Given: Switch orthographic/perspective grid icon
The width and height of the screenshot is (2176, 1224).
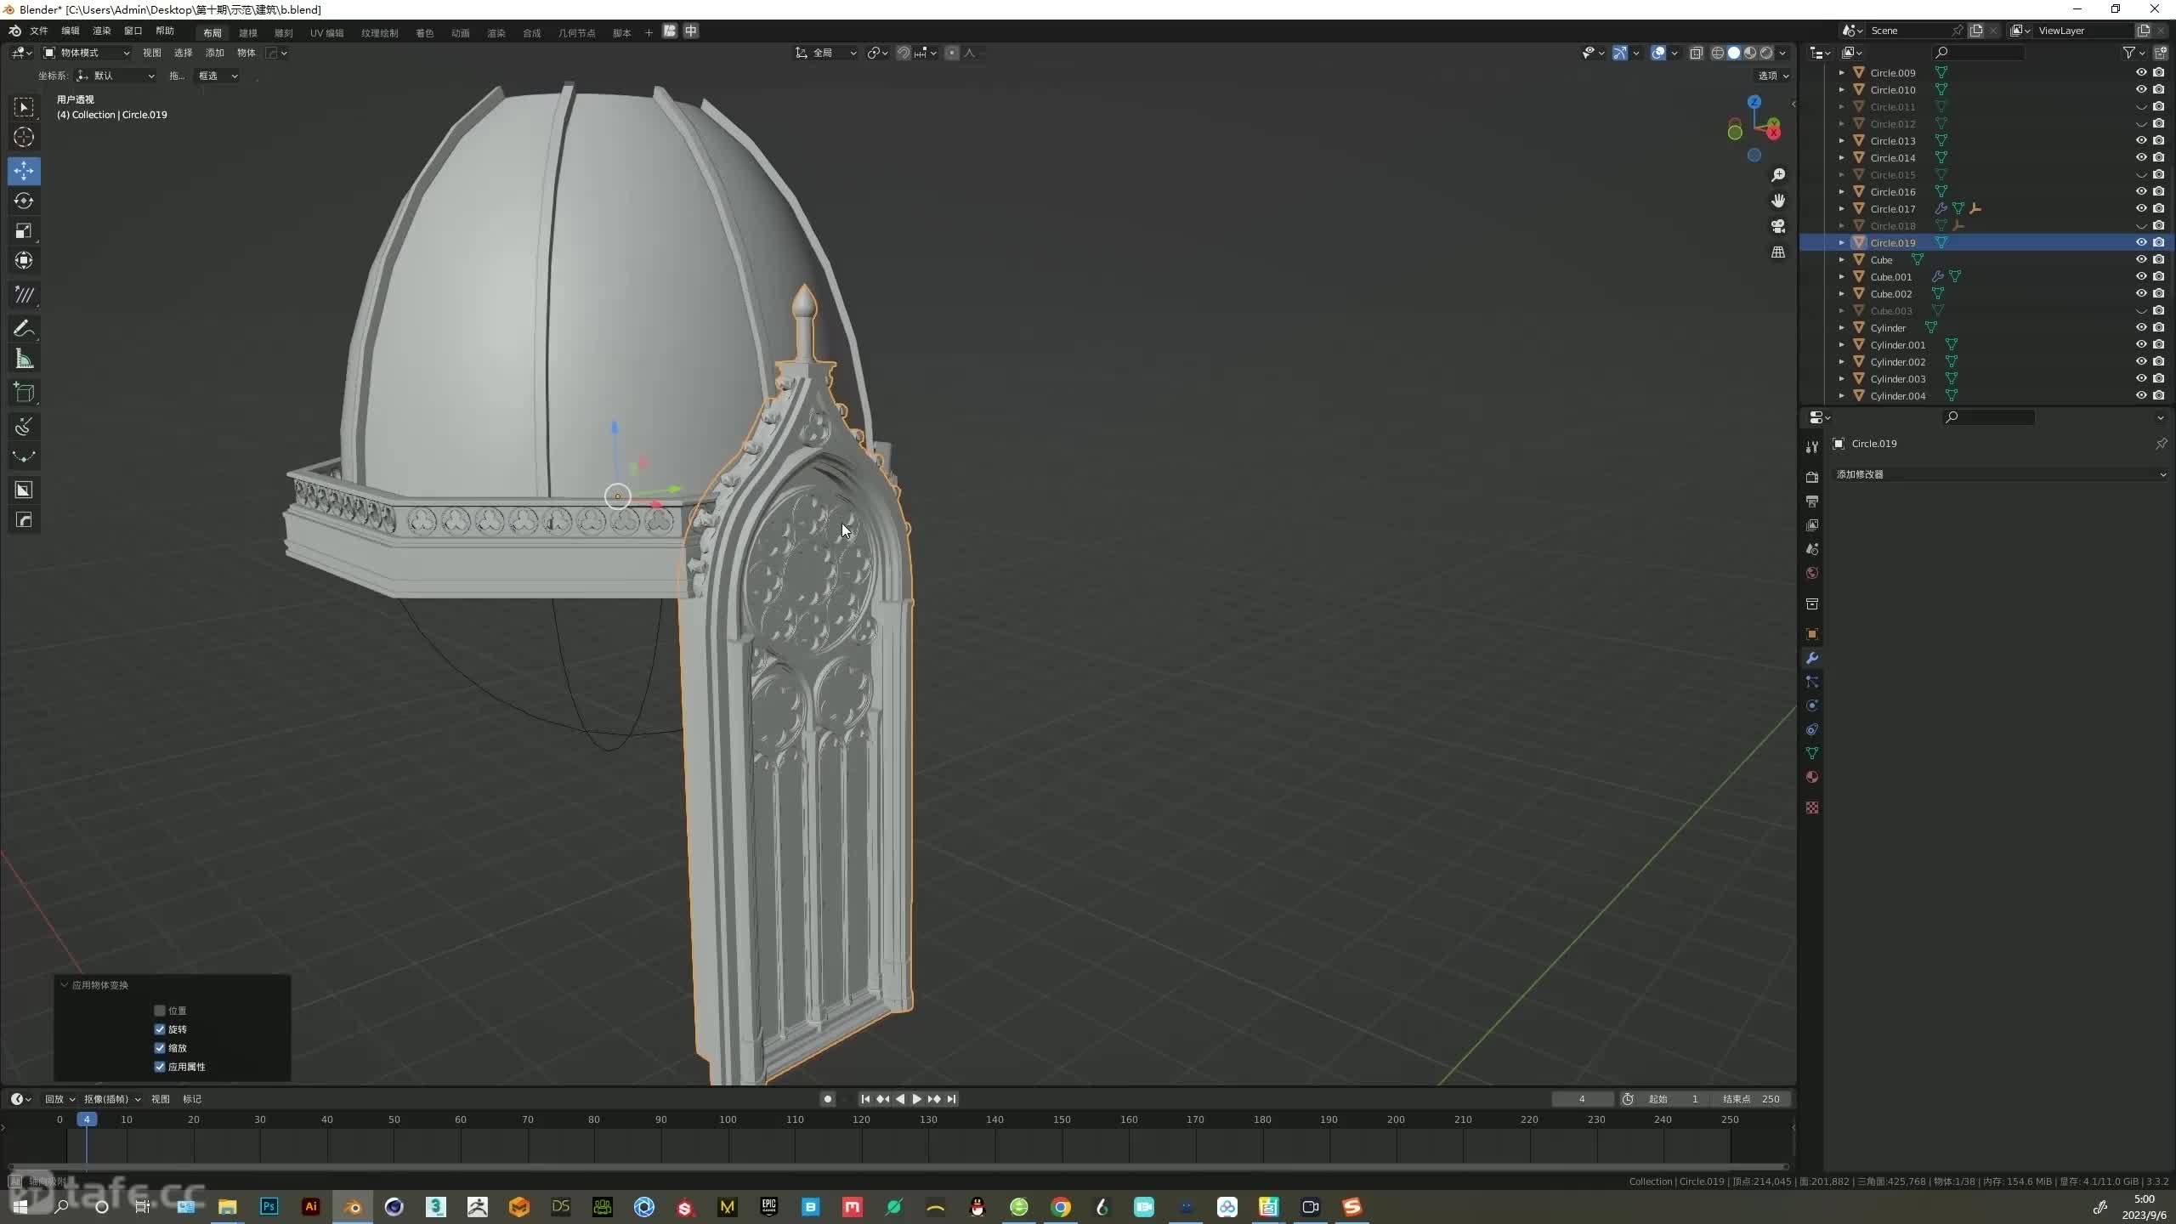Looking at the screenshot, I should point(1777,252).
